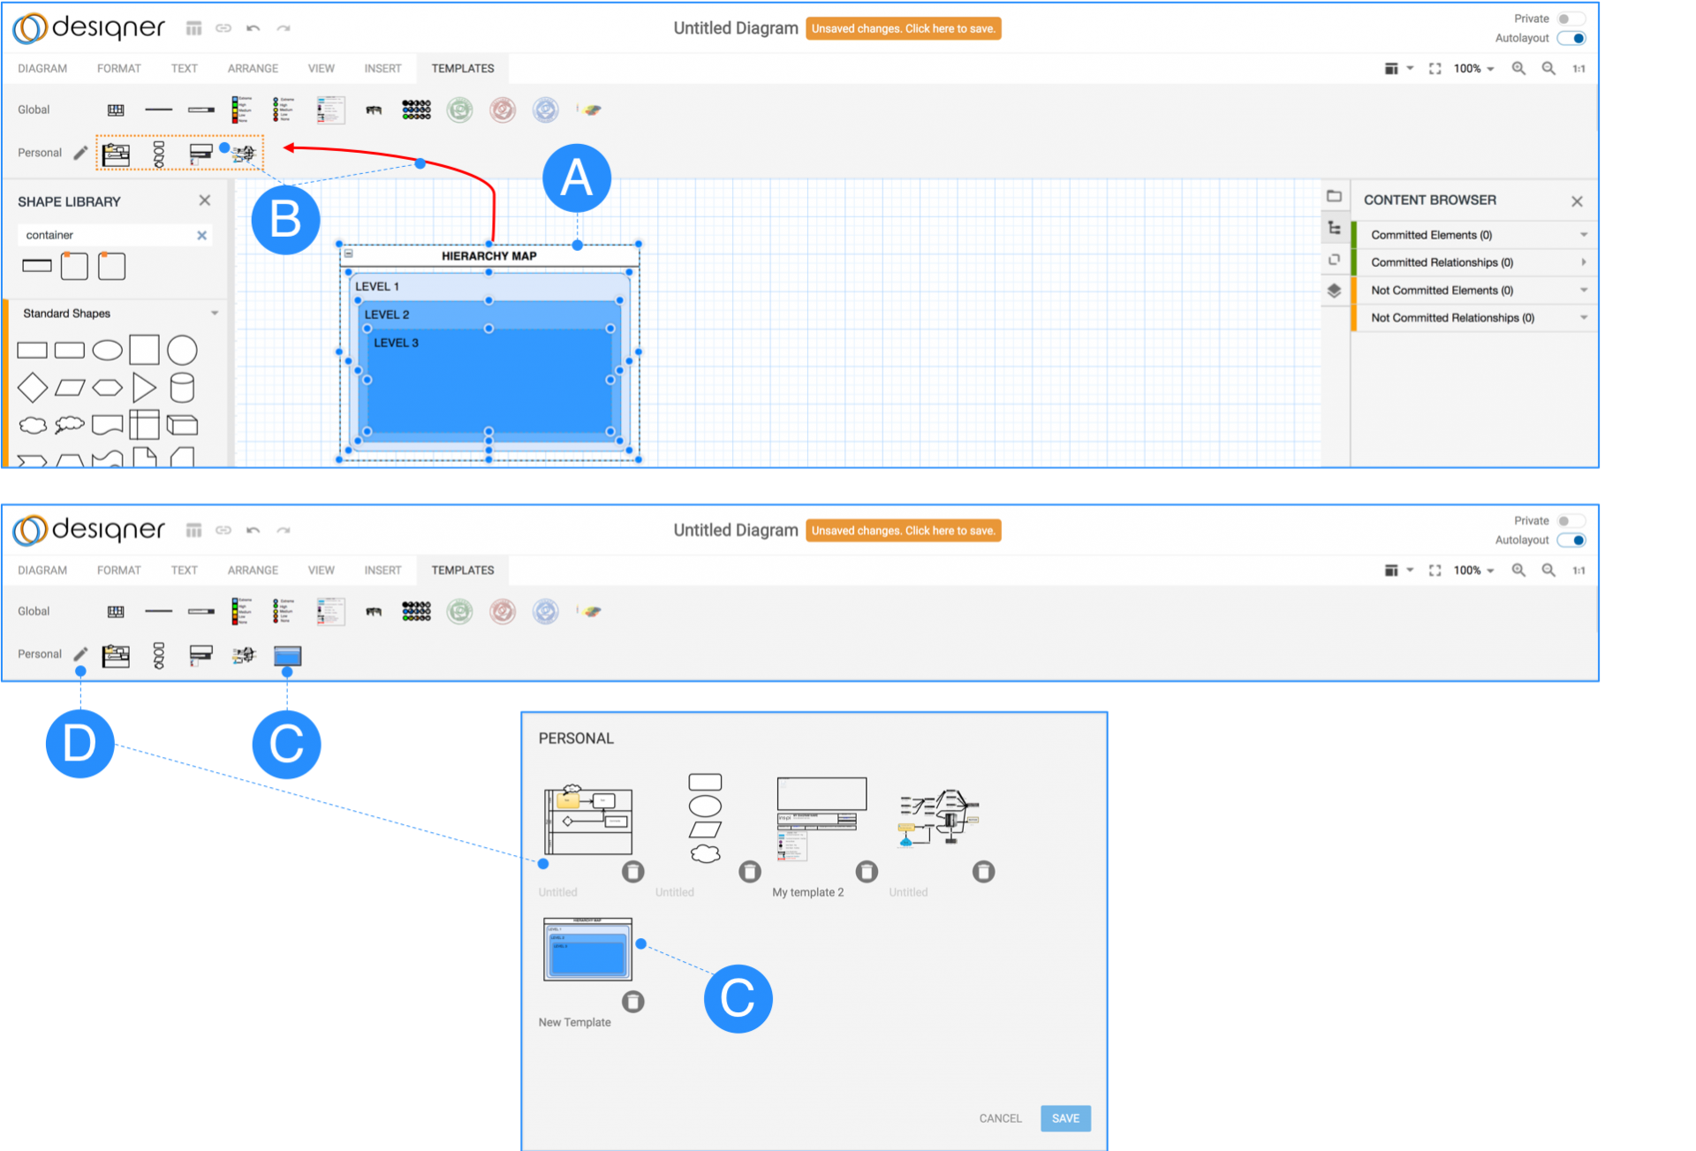Disable the Autolayout switch in top window
This screenshot has width=1696, height=1151.
click(x=1571, y=38)
